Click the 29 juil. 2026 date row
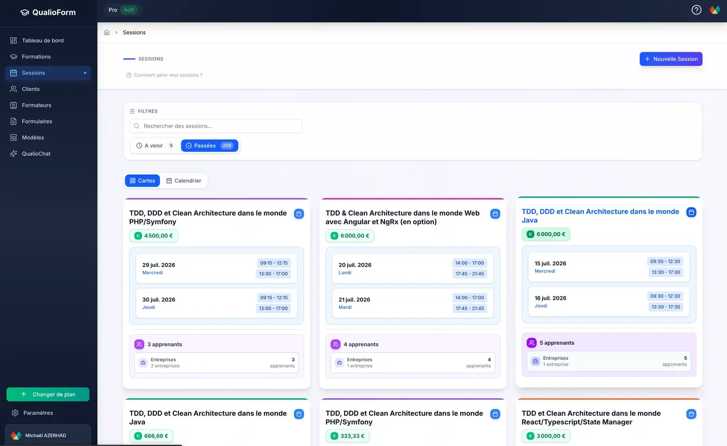Image resolution: width=727 pixels, height=446 pixels. click(216, 268)
